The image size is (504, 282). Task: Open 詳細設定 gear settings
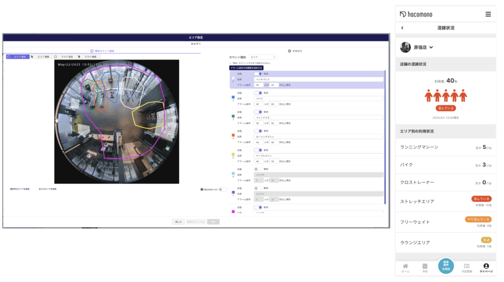click(295, 51)
